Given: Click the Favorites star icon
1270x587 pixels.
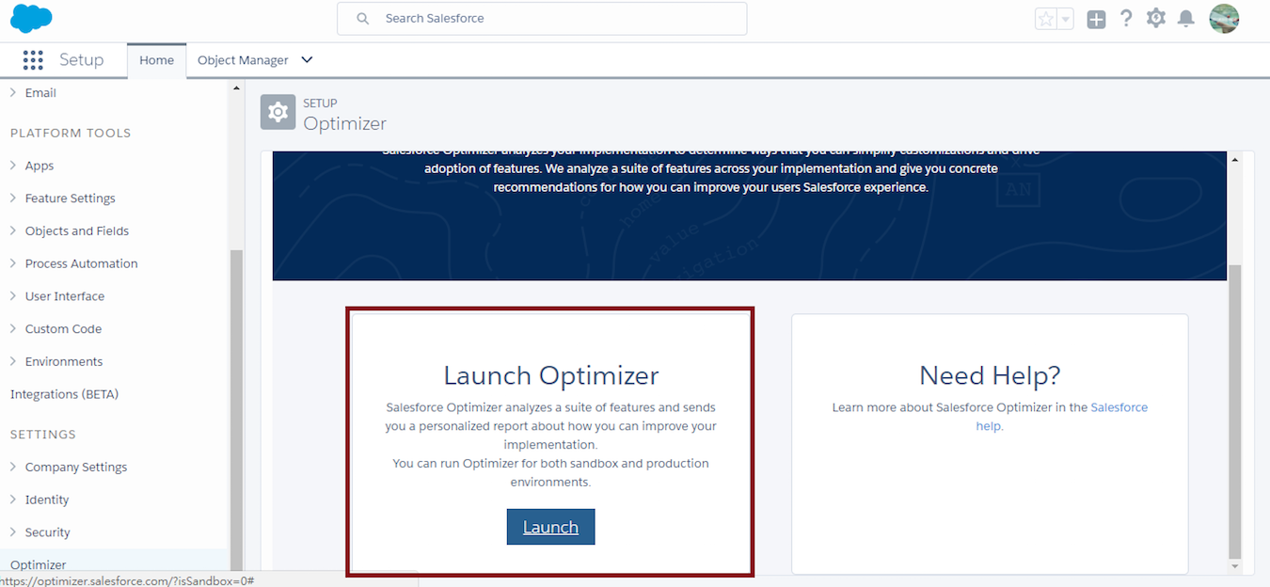Looking at the screenshot, I should click(x=1046, y=19).
